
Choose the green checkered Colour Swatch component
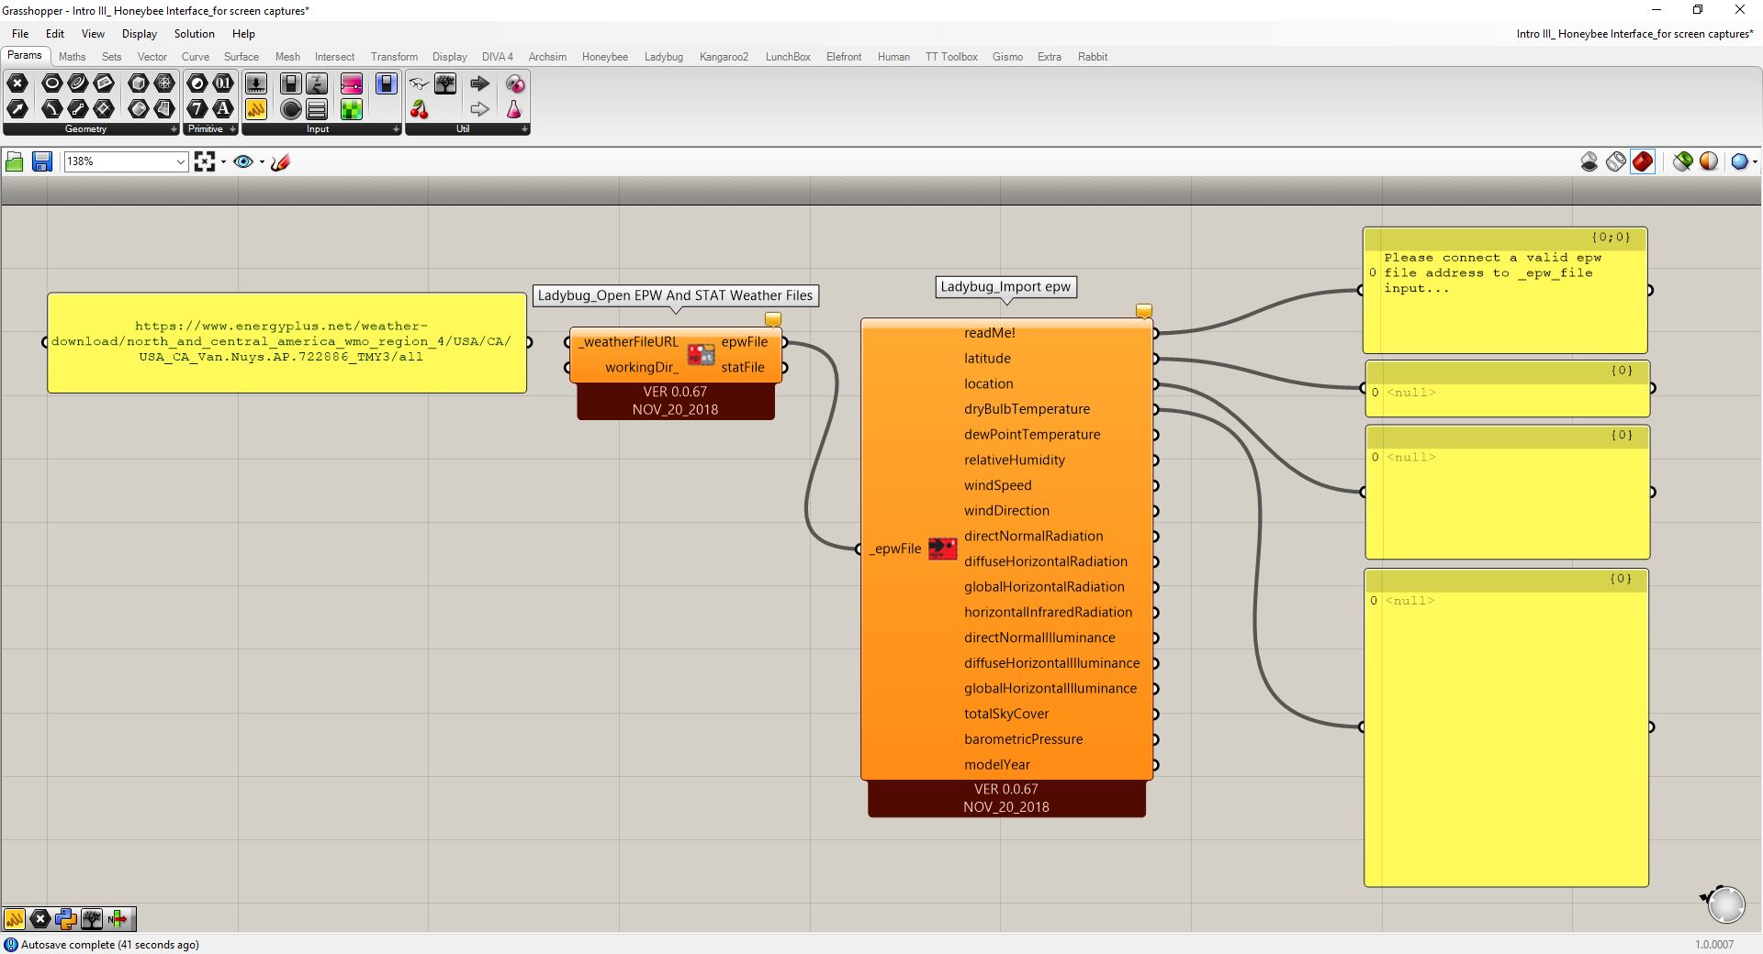tap(352, 110)
